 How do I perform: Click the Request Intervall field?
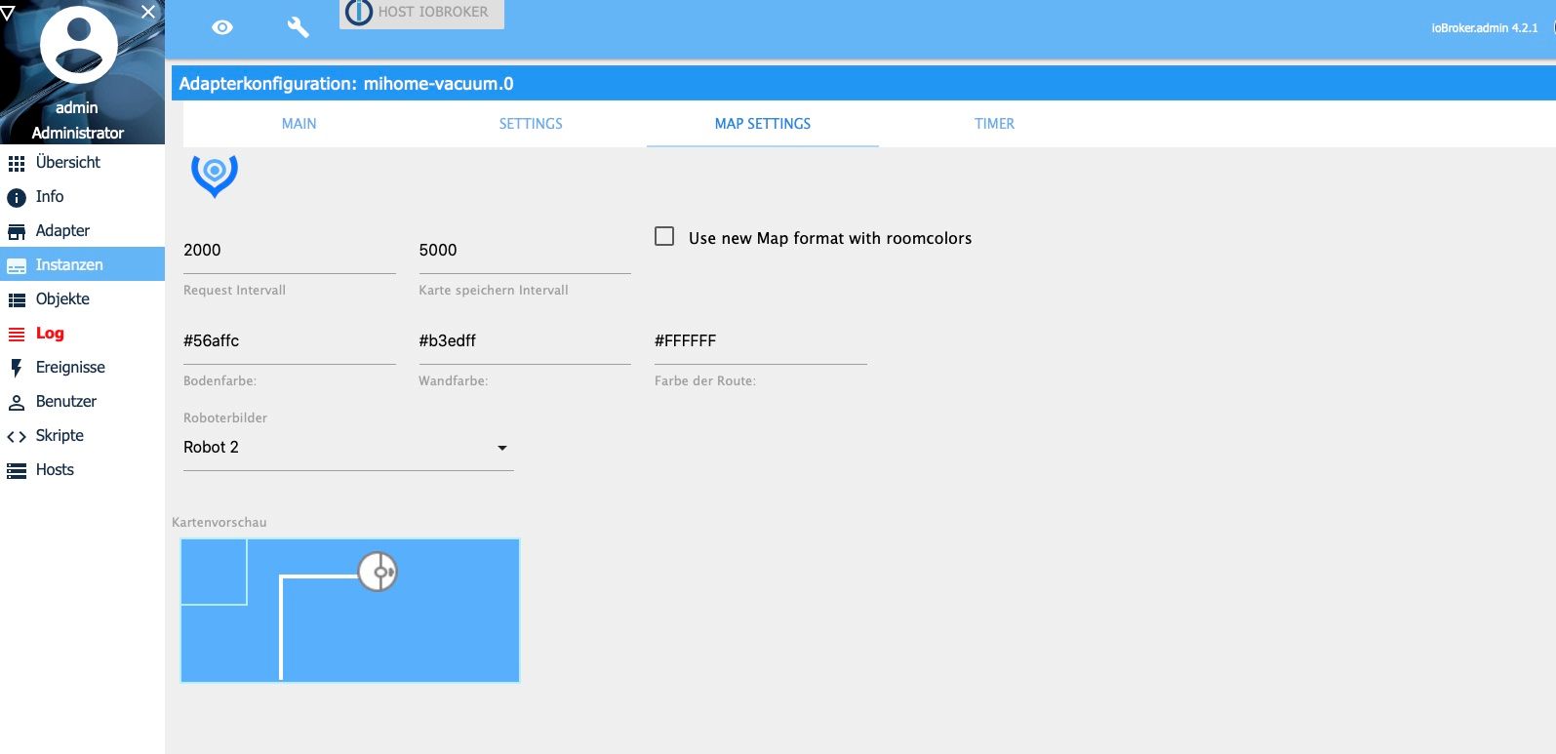pyautogui.click(x=290, y=251)
